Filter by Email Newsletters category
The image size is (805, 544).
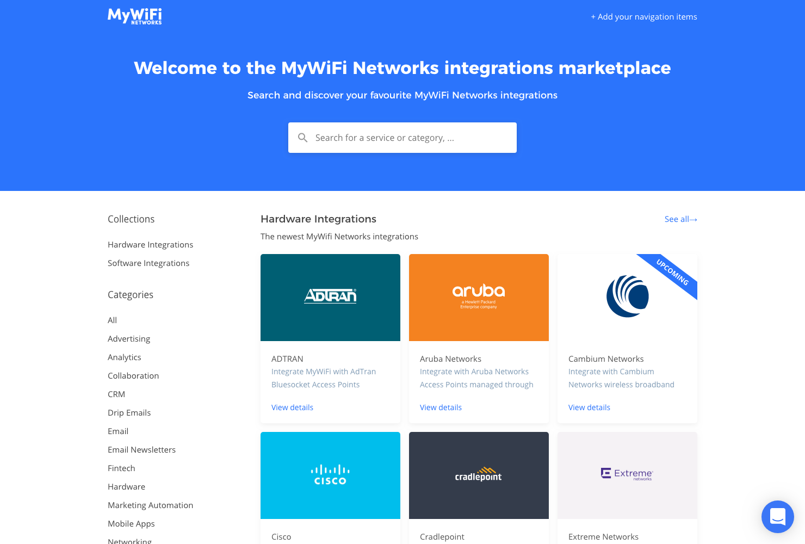point(141,450)
